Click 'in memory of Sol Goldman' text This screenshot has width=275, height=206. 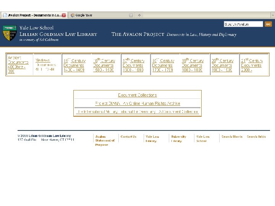click(x=39, y=40)
